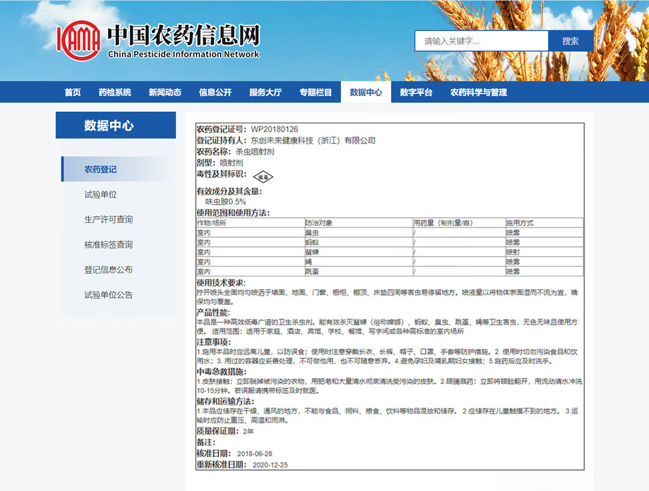Open the 数字平台 menu item
The width and height of the screenshot is (649, 491).
point(416,93)
